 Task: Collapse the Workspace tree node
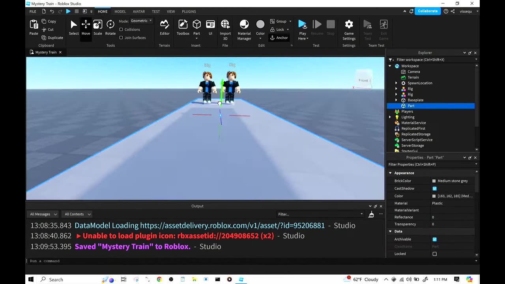point(390,66)
